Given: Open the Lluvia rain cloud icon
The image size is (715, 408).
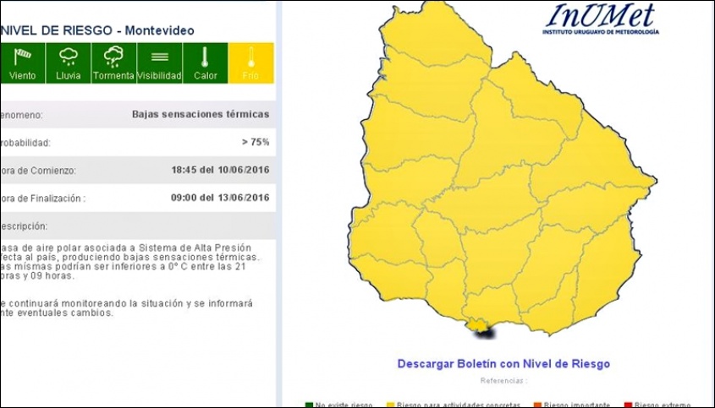Looking at the screenshot, I should click(x=69, y=57).
